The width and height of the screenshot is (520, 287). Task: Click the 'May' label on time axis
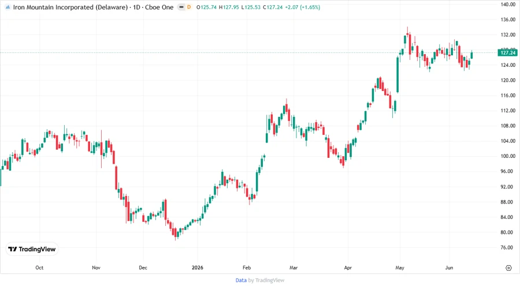point(400,267)
